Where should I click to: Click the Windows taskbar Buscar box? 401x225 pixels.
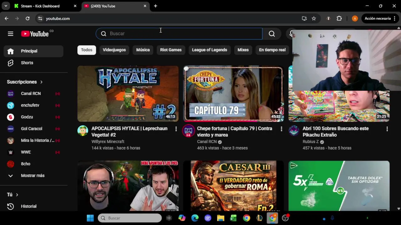[130, 218]
